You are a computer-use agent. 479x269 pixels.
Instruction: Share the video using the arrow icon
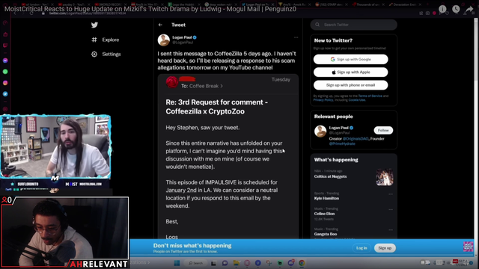(469, 10)
